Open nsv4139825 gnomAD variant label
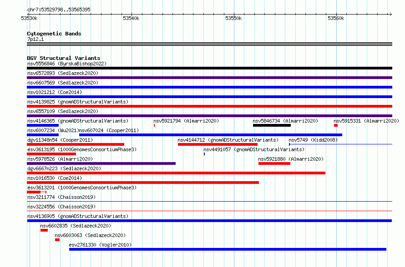The width and height of the screenshot is (405, 267). 78,102
